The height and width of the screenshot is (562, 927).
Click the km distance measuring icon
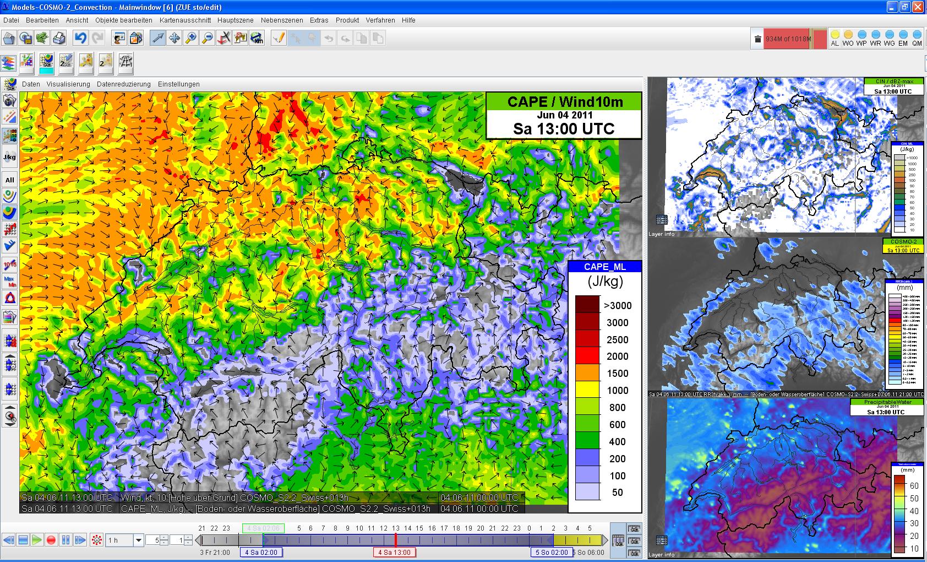click(x=257, y=39)
